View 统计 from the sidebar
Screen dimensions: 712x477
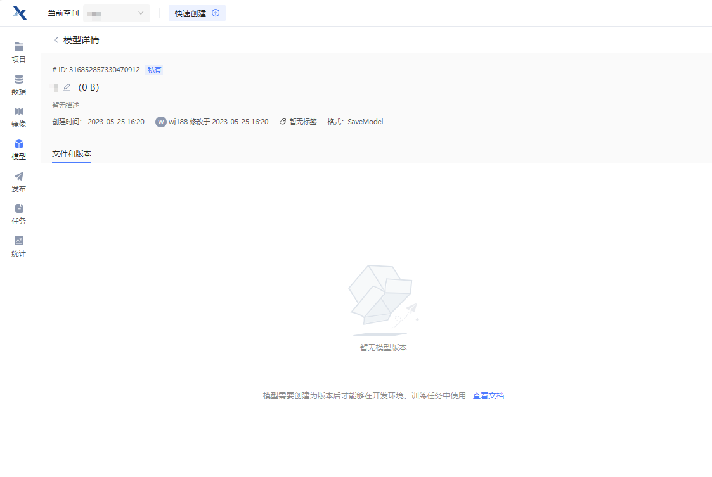click(19, 246)
